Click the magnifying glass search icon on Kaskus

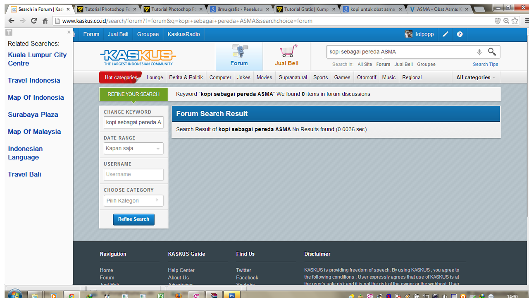coord(492,51)
